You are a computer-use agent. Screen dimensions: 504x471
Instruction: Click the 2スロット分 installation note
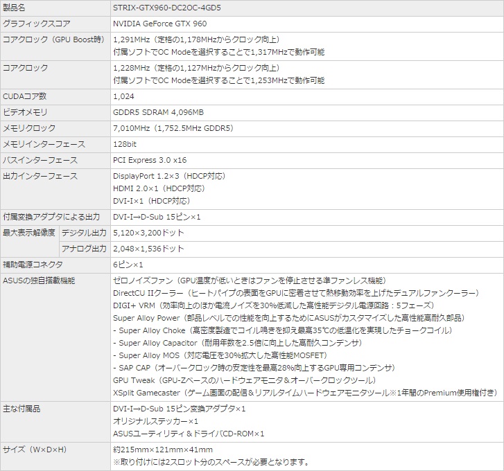point(211,462)
